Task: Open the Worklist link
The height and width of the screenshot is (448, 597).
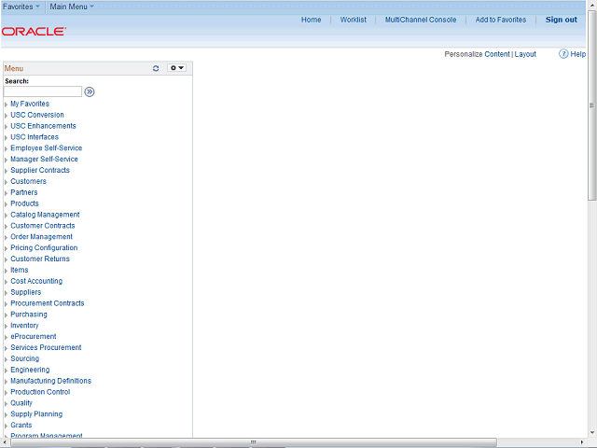Action: click(354, 20)
